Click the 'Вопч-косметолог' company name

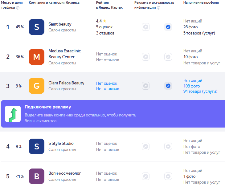[x=65, y=173]
